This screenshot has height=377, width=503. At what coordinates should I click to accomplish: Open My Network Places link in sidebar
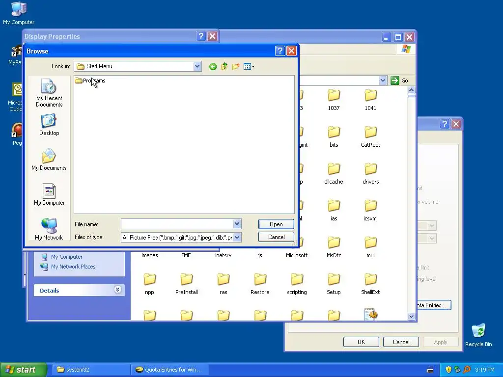[x=73, y=267]
